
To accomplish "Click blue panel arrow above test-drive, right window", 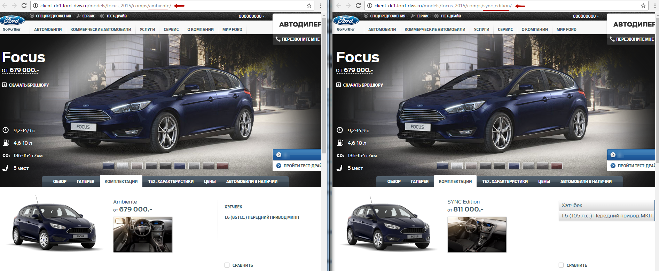I will pos(613,155).
